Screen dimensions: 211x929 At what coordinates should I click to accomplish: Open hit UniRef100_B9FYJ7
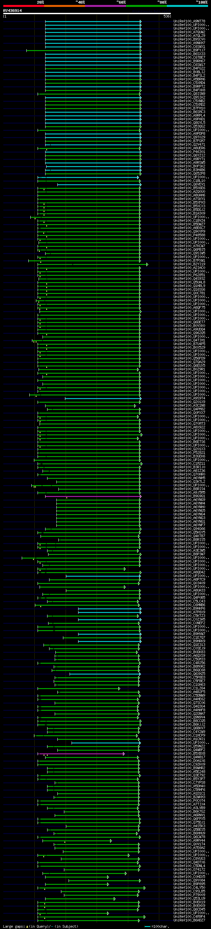tap(189, 50)
